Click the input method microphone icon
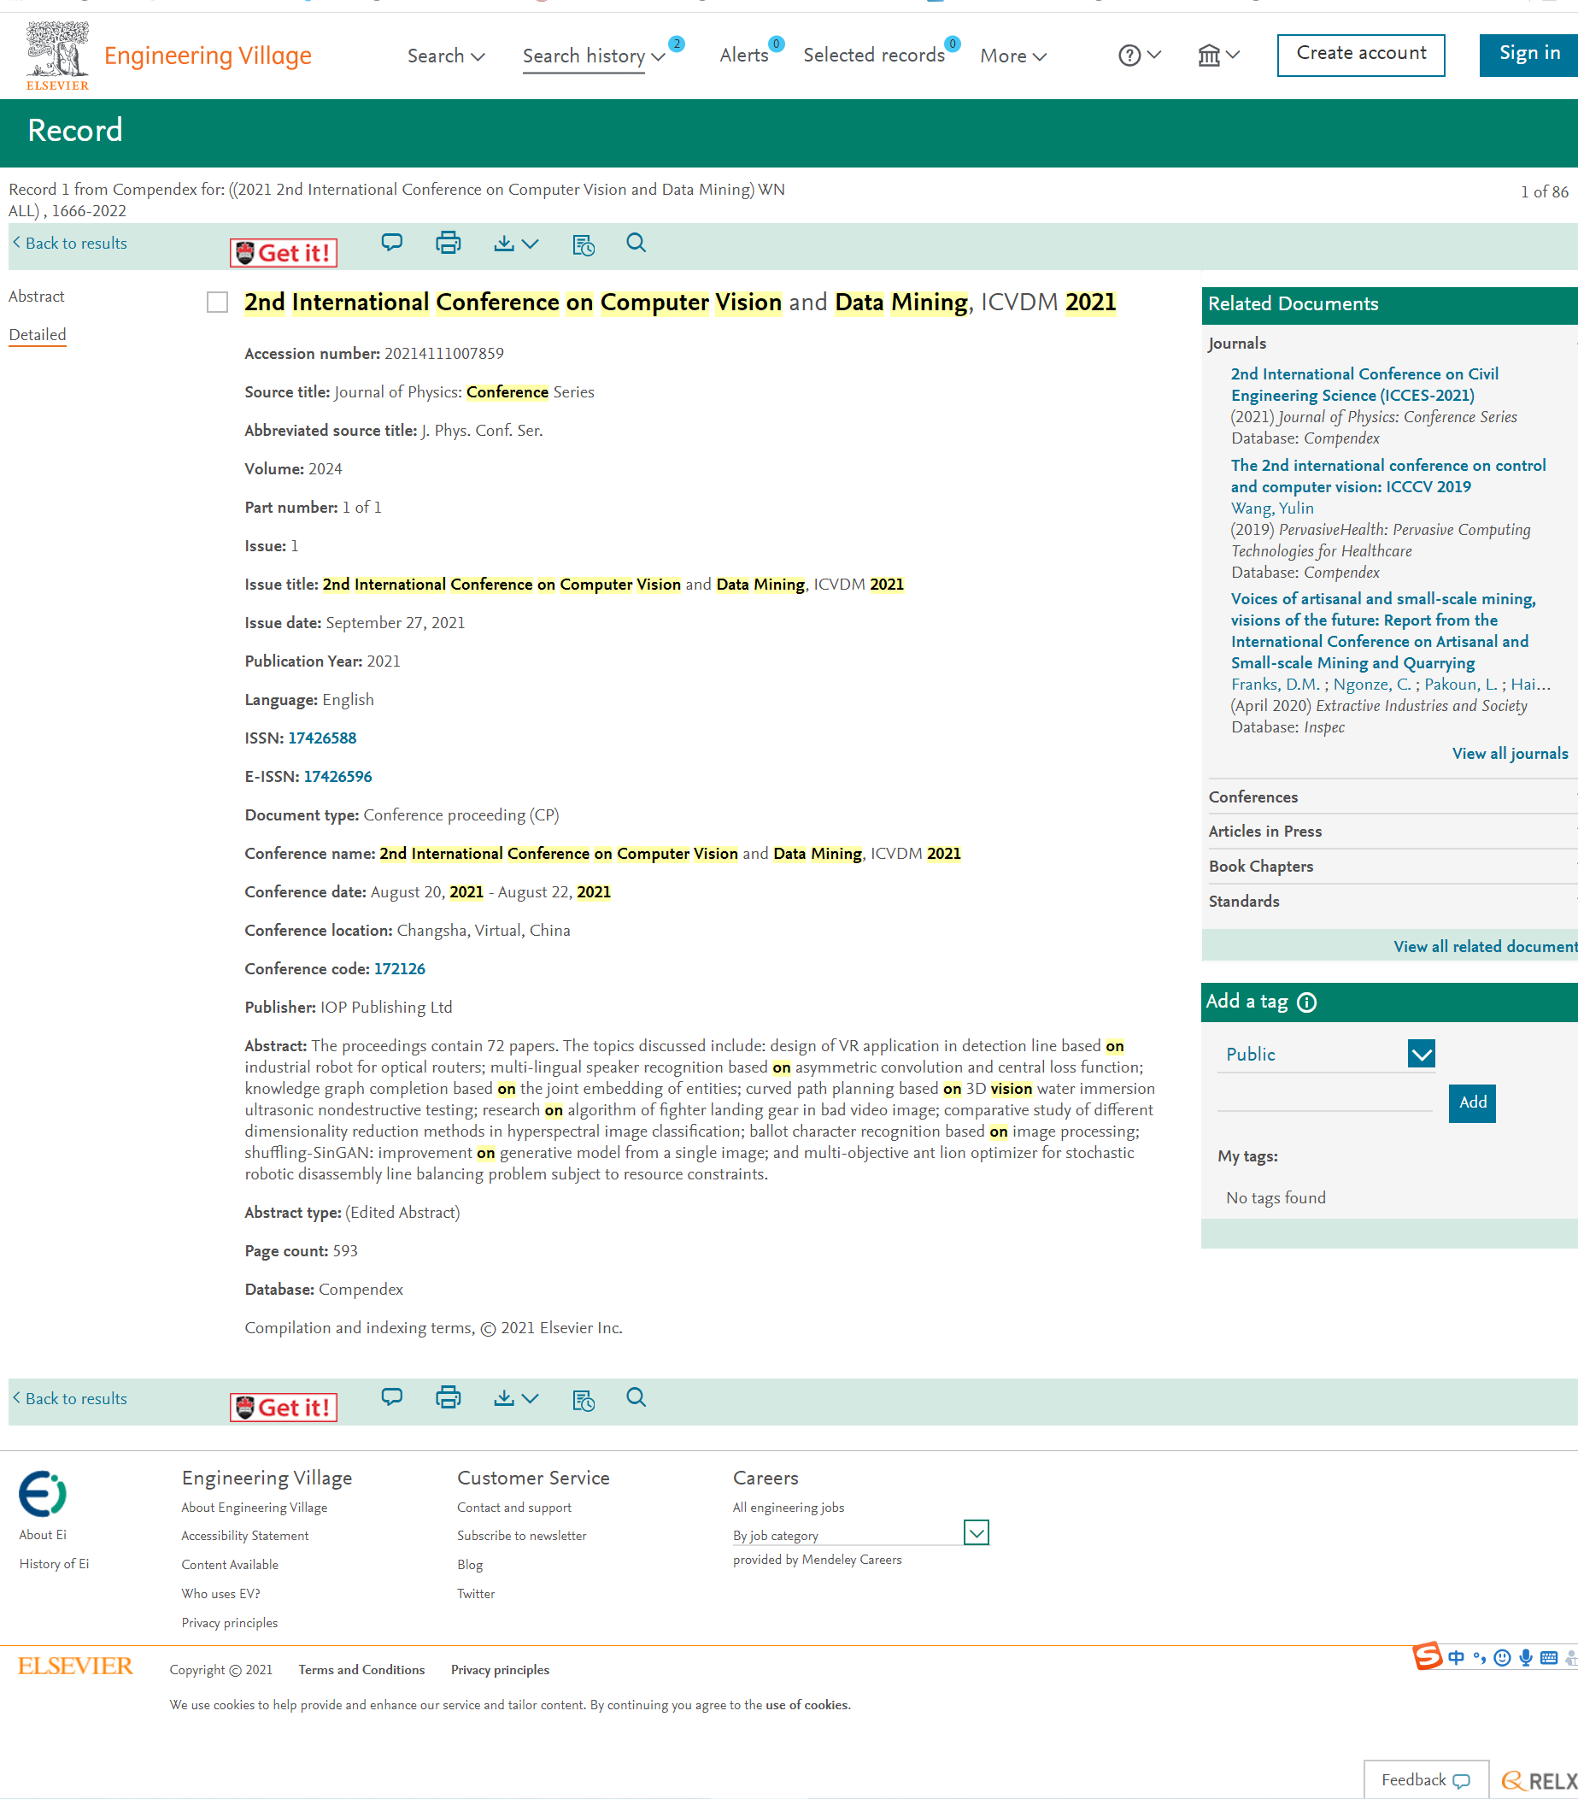Viewport: 1578px width, 1799px height. 1525,1658
